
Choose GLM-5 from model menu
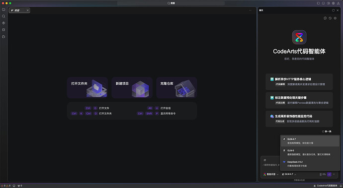(310, 152)
